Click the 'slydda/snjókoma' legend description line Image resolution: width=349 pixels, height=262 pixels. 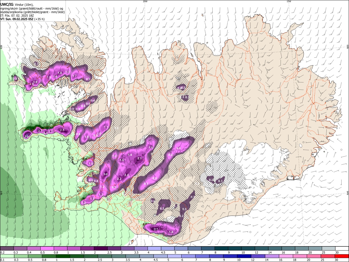coord(32,12)
